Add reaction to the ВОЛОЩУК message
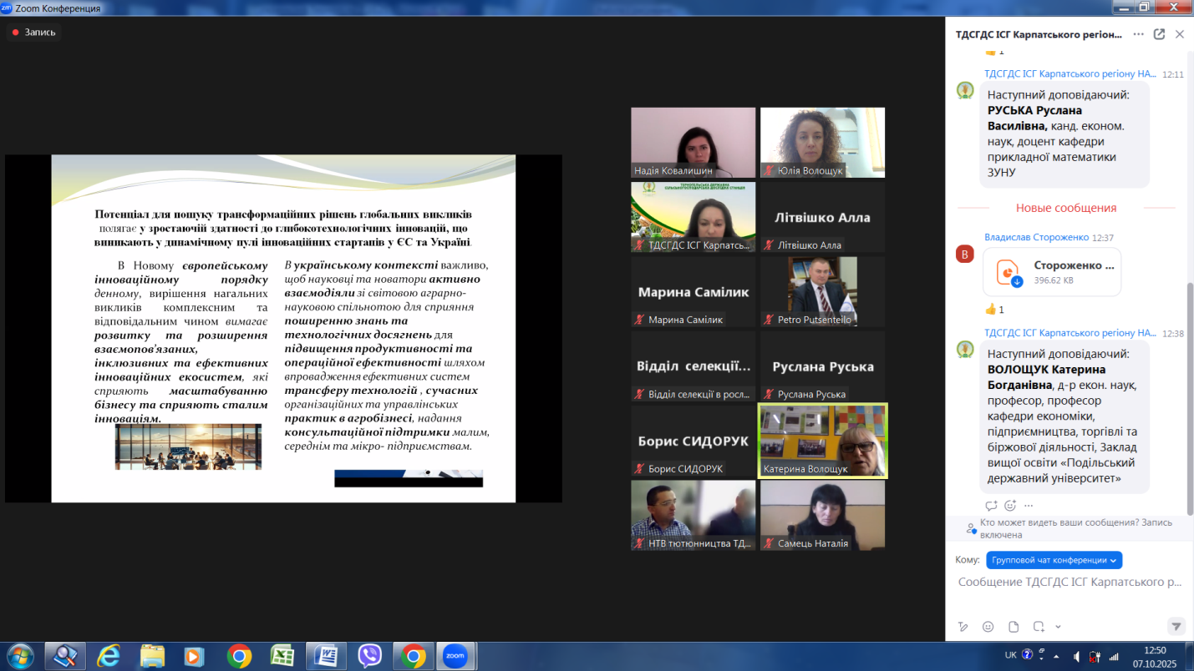The width and height of the screenshot is (1194, 671). tap(1010, 506)
